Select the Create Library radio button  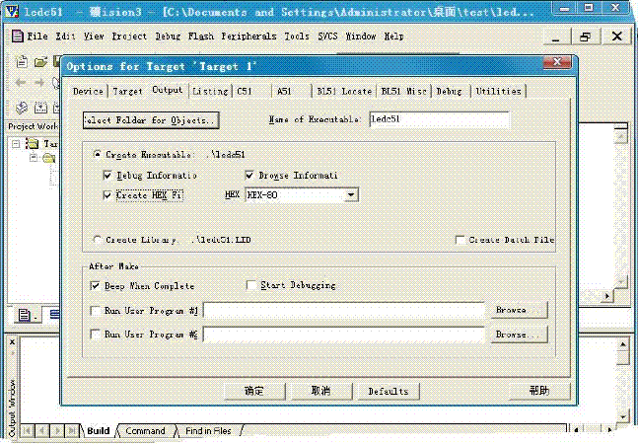(x=97, y=240)
